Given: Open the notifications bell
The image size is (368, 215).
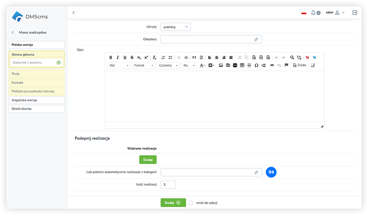Looking at the screenshot, I should (313, 13).
